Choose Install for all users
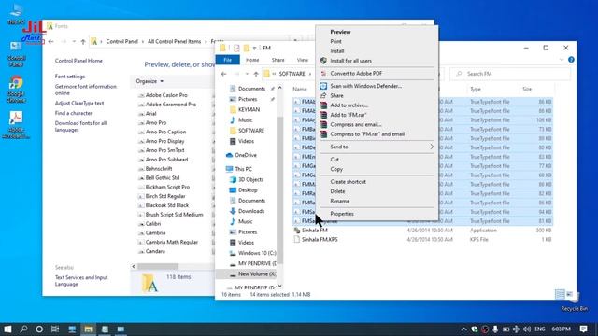This screenshot has width=598, height=336. pyautogui.click(x=350, y=61)
